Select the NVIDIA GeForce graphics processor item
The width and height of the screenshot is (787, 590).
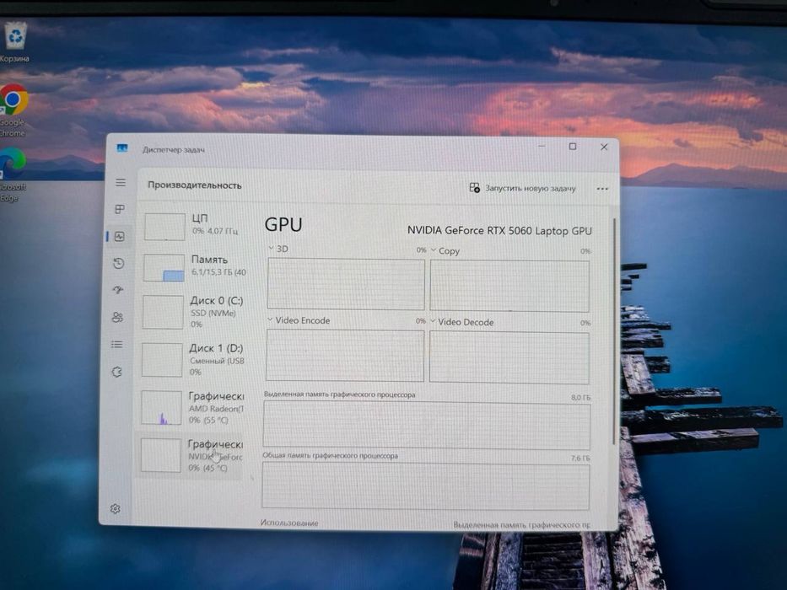(190, 455)
